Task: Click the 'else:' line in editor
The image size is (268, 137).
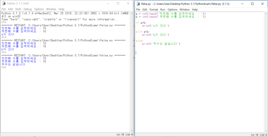Action: click(140, 41)
